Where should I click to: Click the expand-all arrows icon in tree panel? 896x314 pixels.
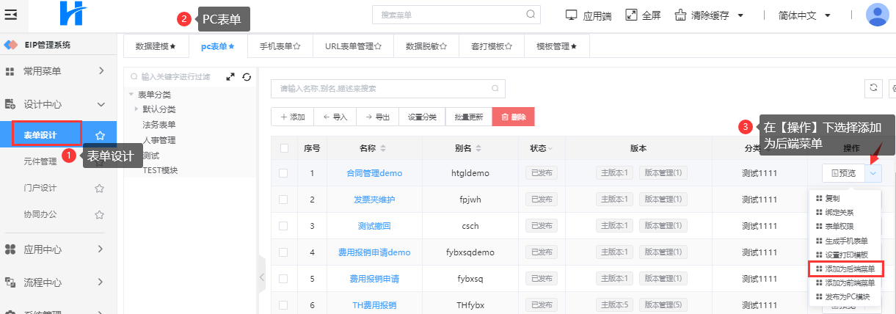[230, 76]
